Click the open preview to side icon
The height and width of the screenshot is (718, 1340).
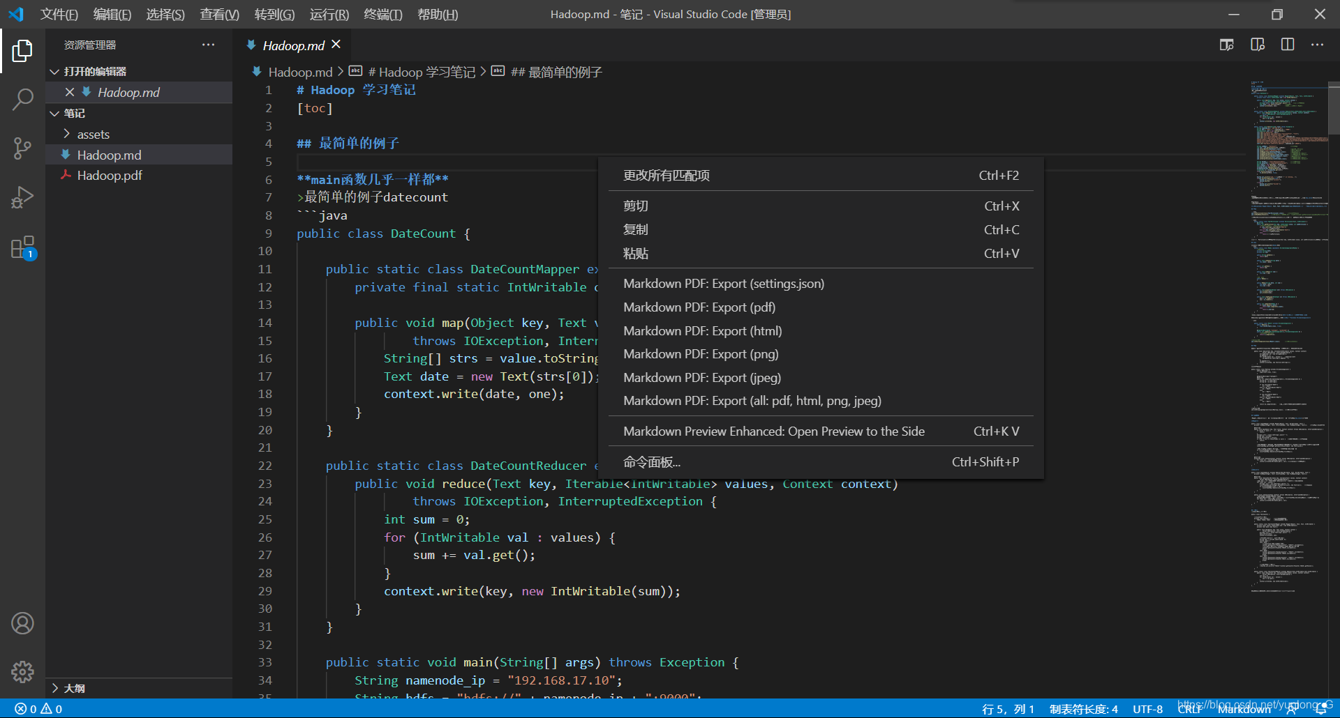pyautogui.click(x=1226, y=45)
